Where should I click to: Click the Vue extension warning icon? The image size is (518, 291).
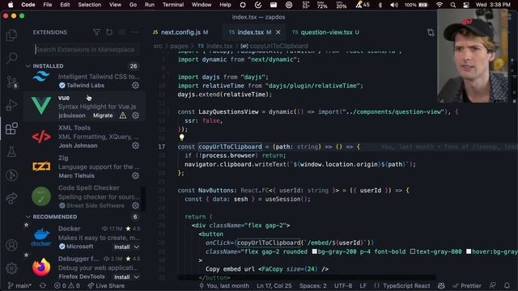pyautogui.click(x=122, y=116)
